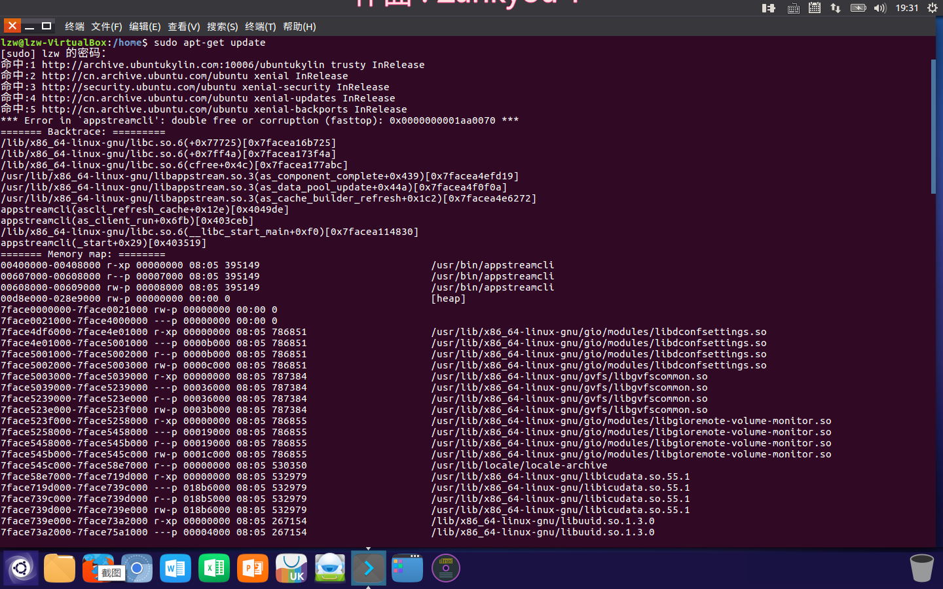The width and height of the screenshot is (943, 589).
Task: Click the '/usr/lib/locale/locale-archive' path
Action: coord(519,465)
